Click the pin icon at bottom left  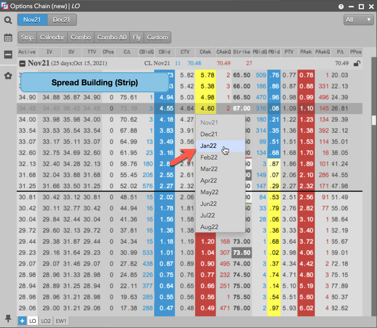pos(8,318)
